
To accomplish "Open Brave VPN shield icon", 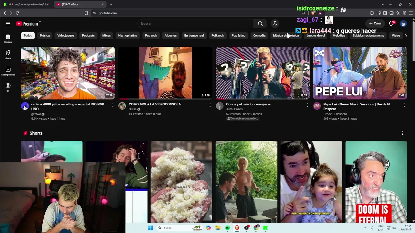I will (404, 13).
